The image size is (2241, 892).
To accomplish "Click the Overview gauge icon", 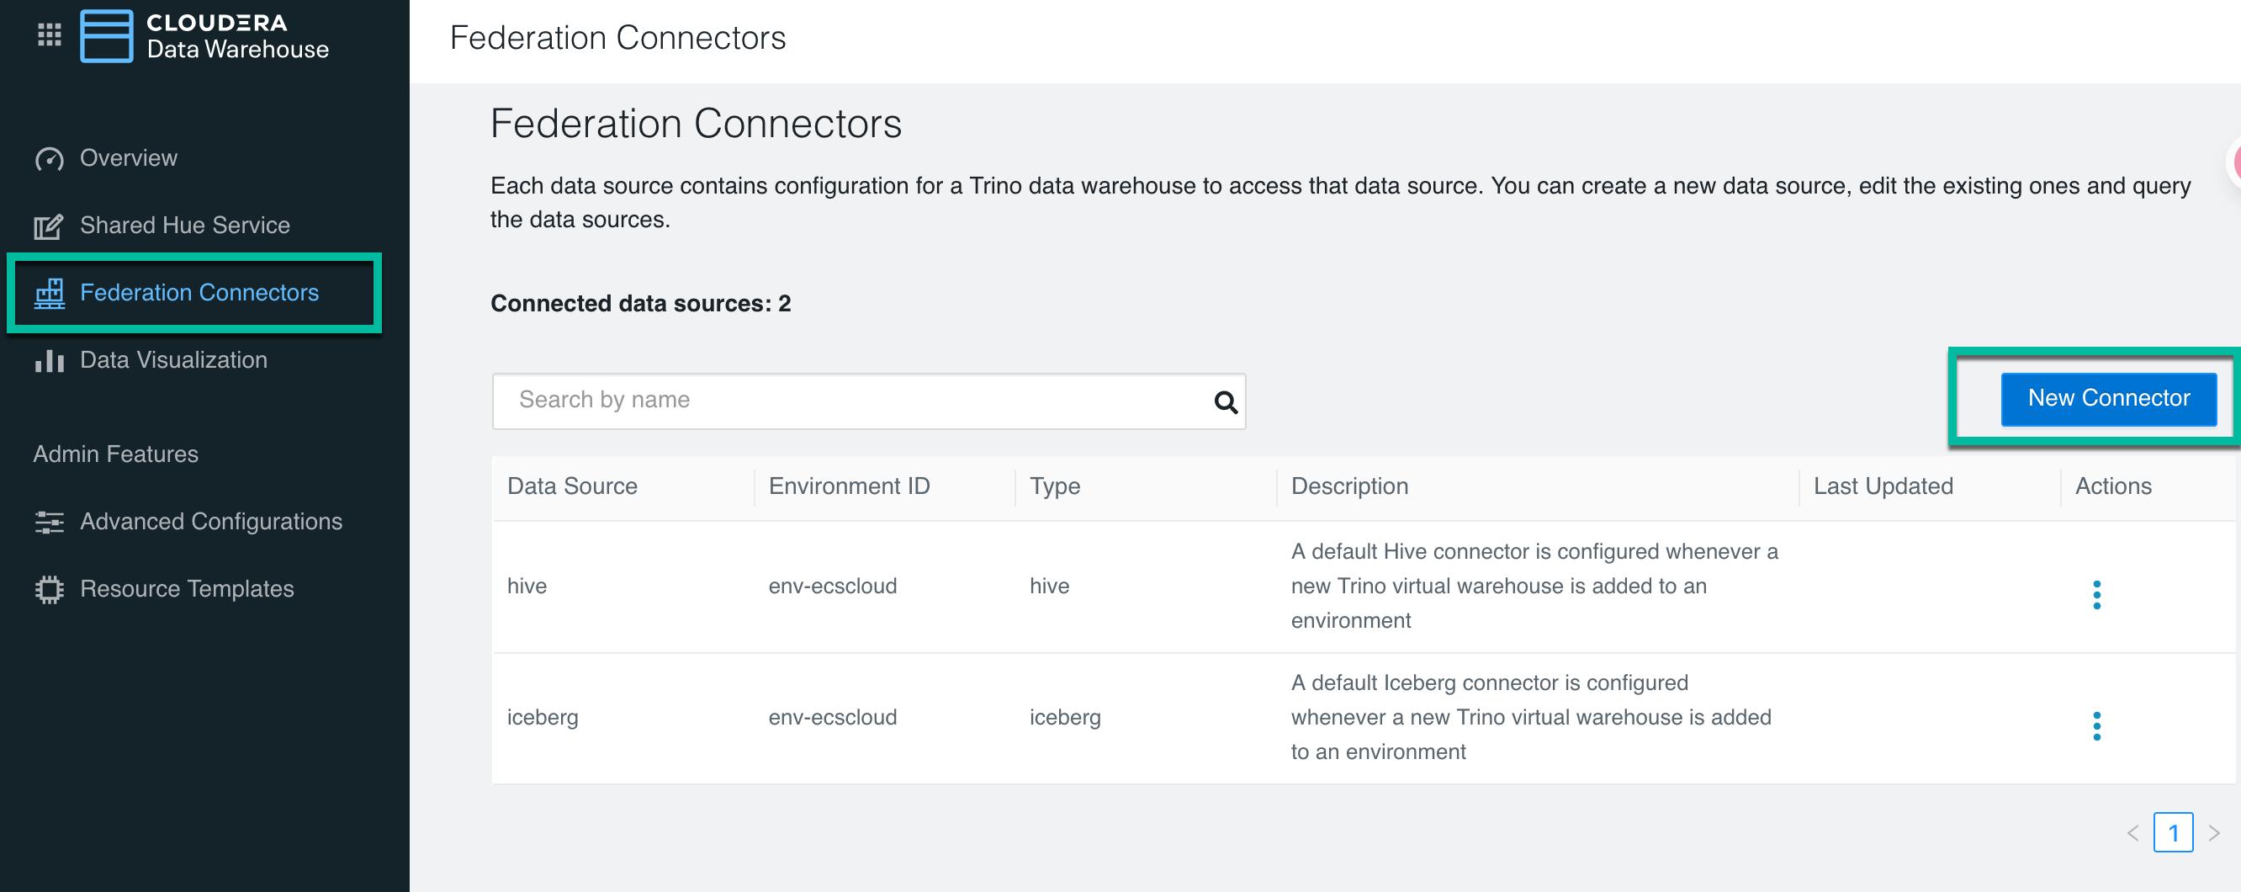I will [49, 159].
